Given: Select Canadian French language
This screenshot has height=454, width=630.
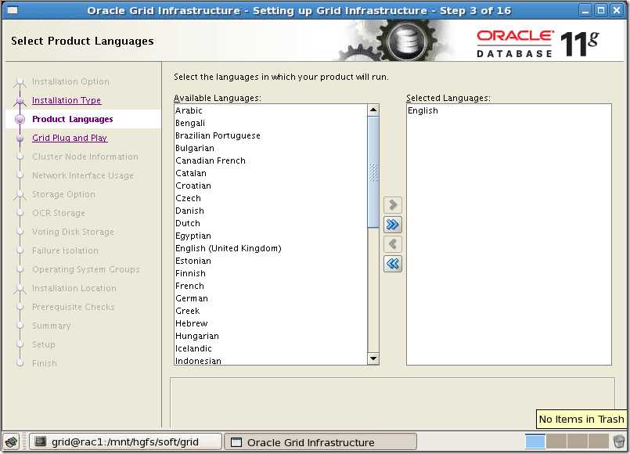Looking at the screenshot, I should click(271, 160).
